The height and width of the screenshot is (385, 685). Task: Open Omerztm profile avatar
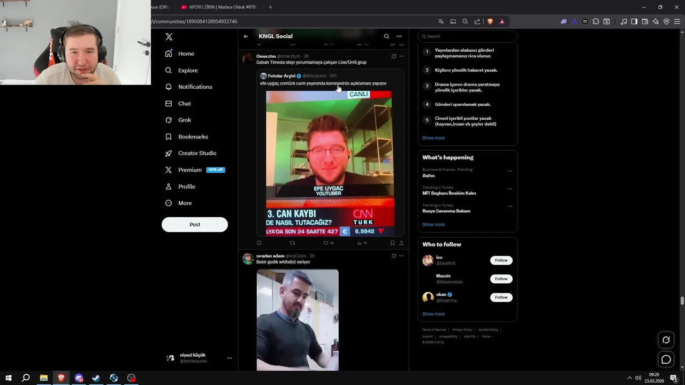tap(248, 58)
